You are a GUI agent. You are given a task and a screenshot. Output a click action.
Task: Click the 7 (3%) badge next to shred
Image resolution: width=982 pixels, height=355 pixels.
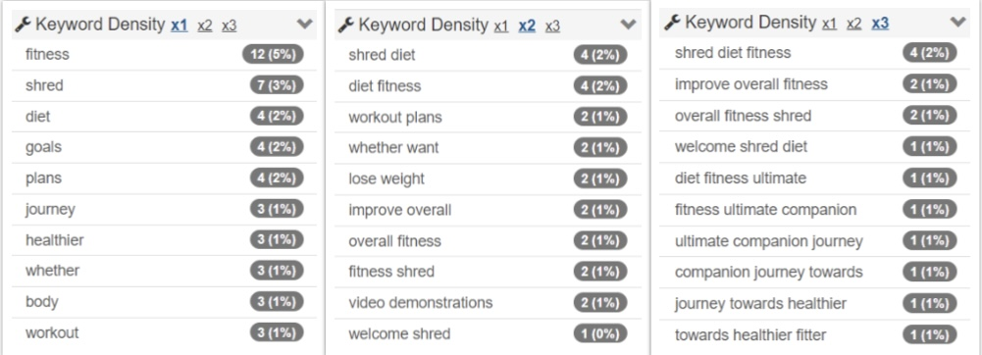(x=277, y=85)
